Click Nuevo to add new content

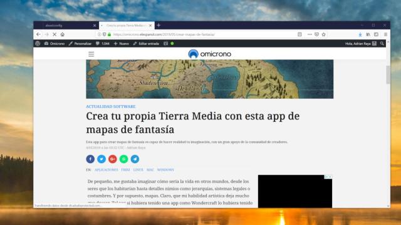121,44
